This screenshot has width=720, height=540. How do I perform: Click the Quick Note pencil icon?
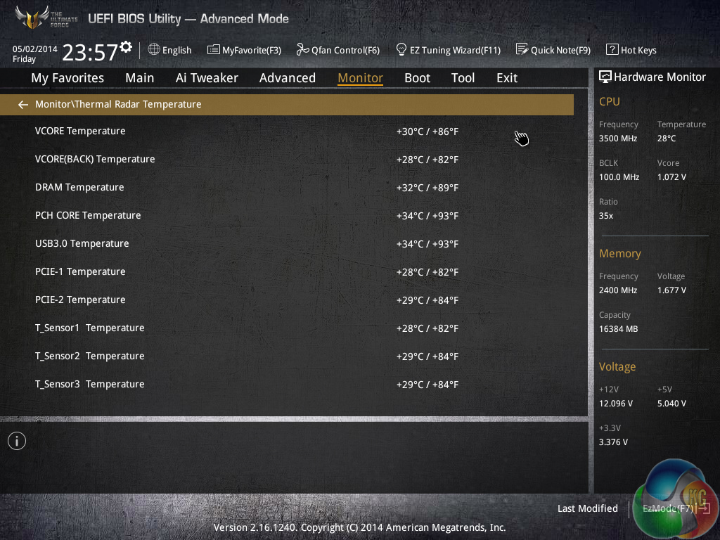point(522,49)
